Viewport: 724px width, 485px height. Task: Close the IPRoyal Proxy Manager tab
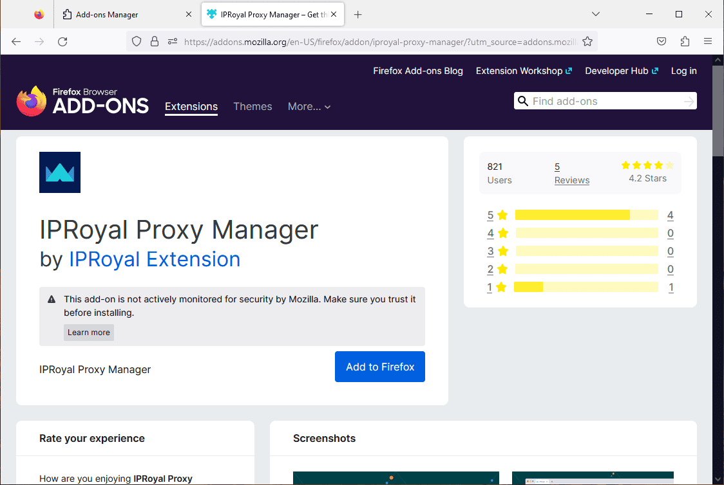point(334,14)
